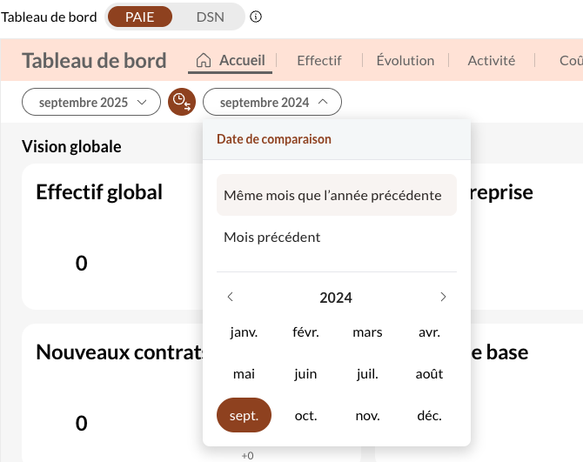The image size is (583, 462).
Task: Open the septembre 2025 date dropdown
Action: tap(91, 102)
